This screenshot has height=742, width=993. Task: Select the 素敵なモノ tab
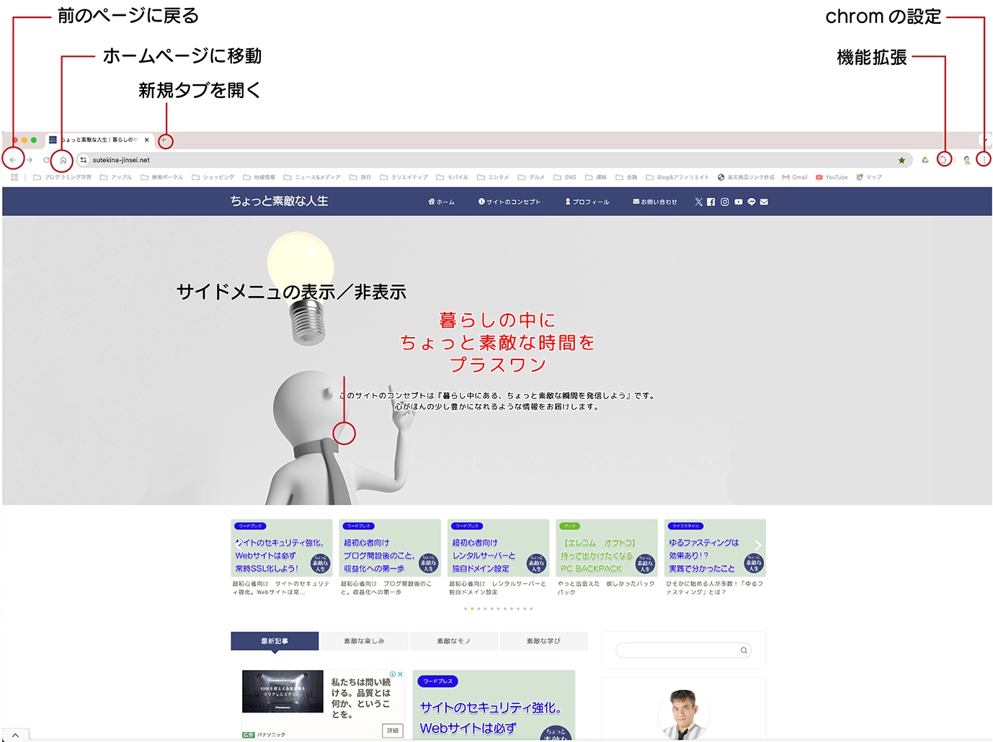(x=453, y=641)
